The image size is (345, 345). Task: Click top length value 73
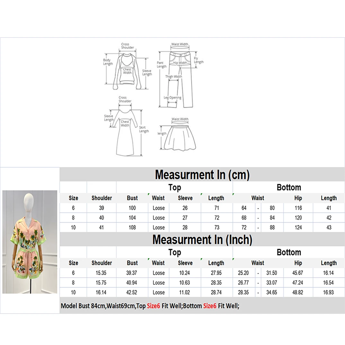(217, 227)
